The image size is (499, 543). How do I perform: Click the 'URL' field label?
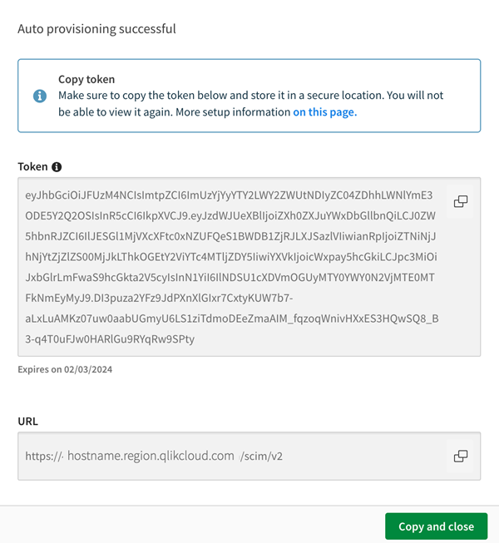coord(27,422)
